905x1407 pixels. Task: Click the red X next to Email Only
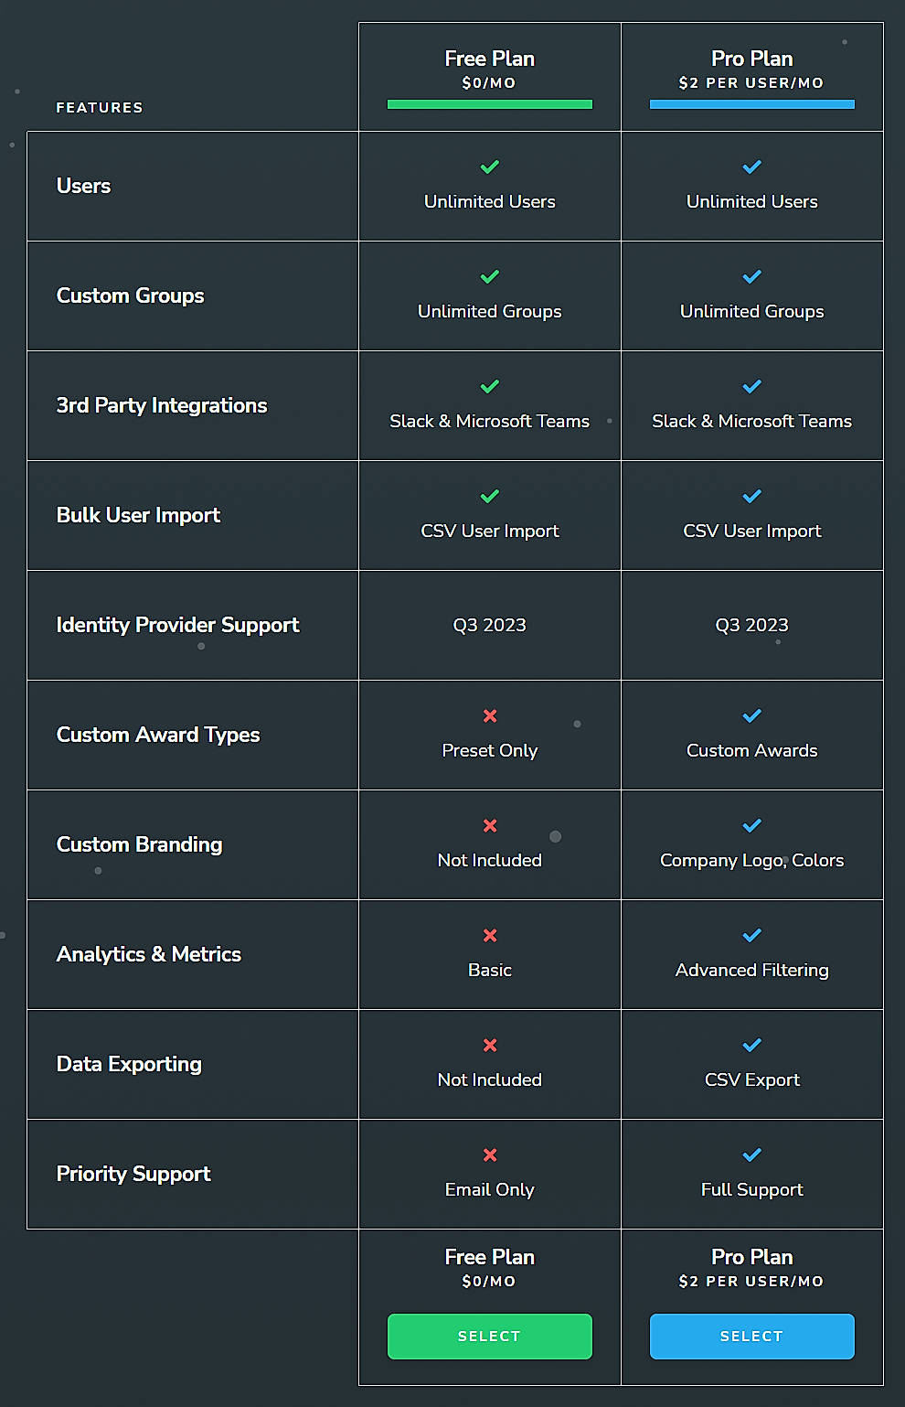pyautogui.click(x=489, y=1155)
